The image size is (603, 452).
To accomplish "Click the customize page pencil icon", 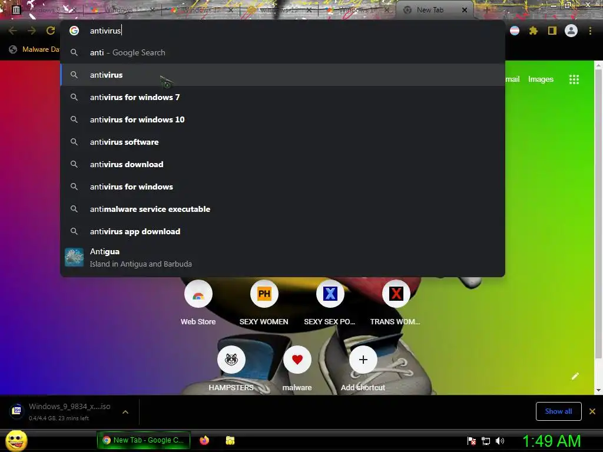I will coord(575,376).
